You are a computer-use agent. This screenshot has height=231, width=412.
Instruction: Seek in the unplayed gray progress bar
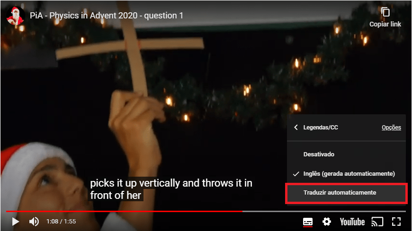pos(324,211)
